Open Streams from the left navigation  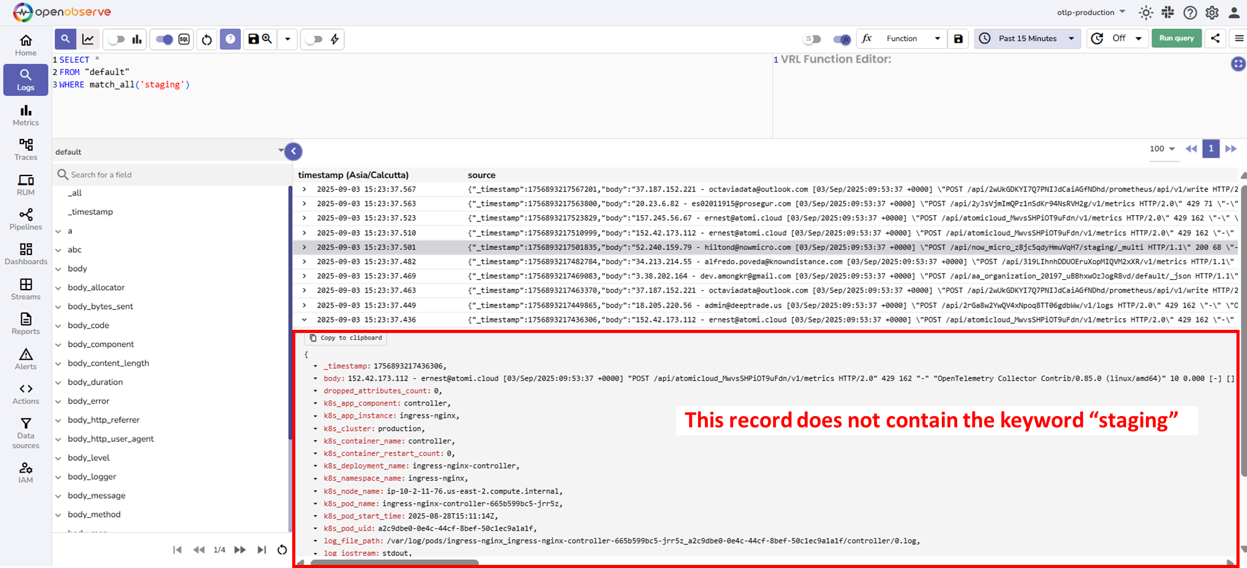point(25,289)
